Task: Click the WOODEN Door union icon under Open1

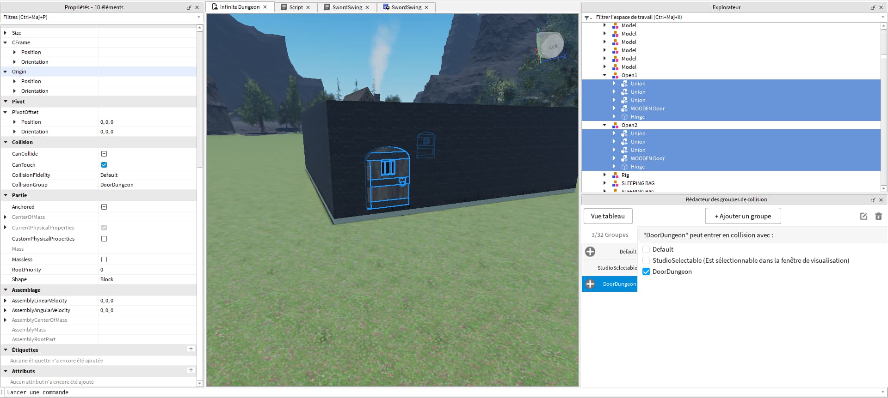Action: 624,109
